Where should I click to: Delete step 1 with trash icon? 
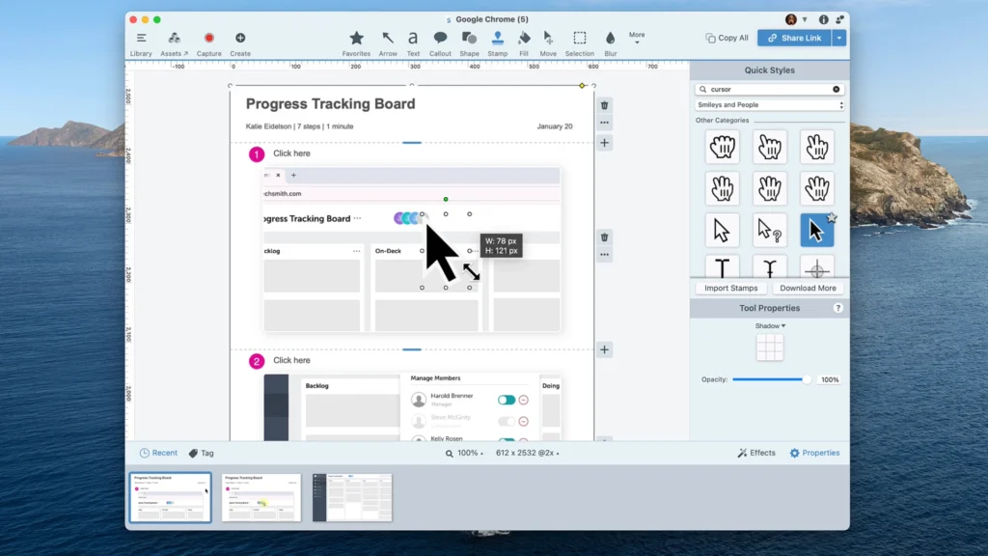pos(604,237)
